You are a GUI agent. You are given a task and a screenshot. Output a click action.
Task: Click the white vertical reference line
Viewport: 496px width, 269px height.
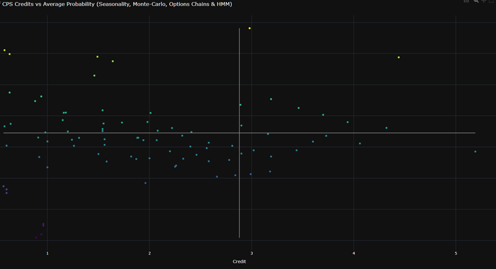(239, 186)
